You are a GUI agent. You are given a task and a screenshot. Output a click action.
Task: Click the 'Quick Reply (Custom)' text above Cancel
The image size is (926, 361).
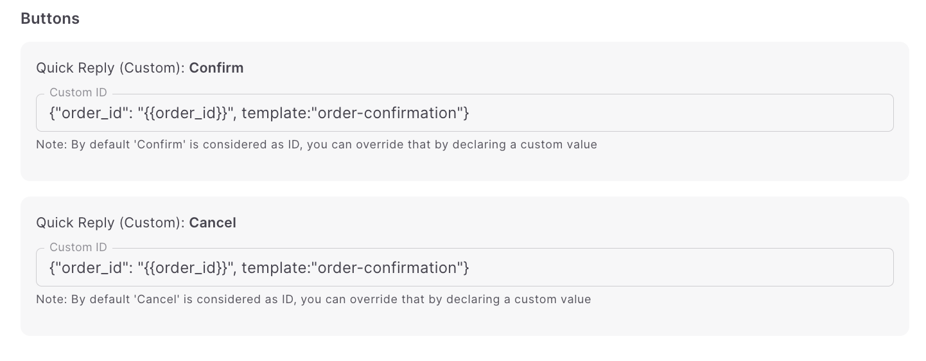coord(110,223)
